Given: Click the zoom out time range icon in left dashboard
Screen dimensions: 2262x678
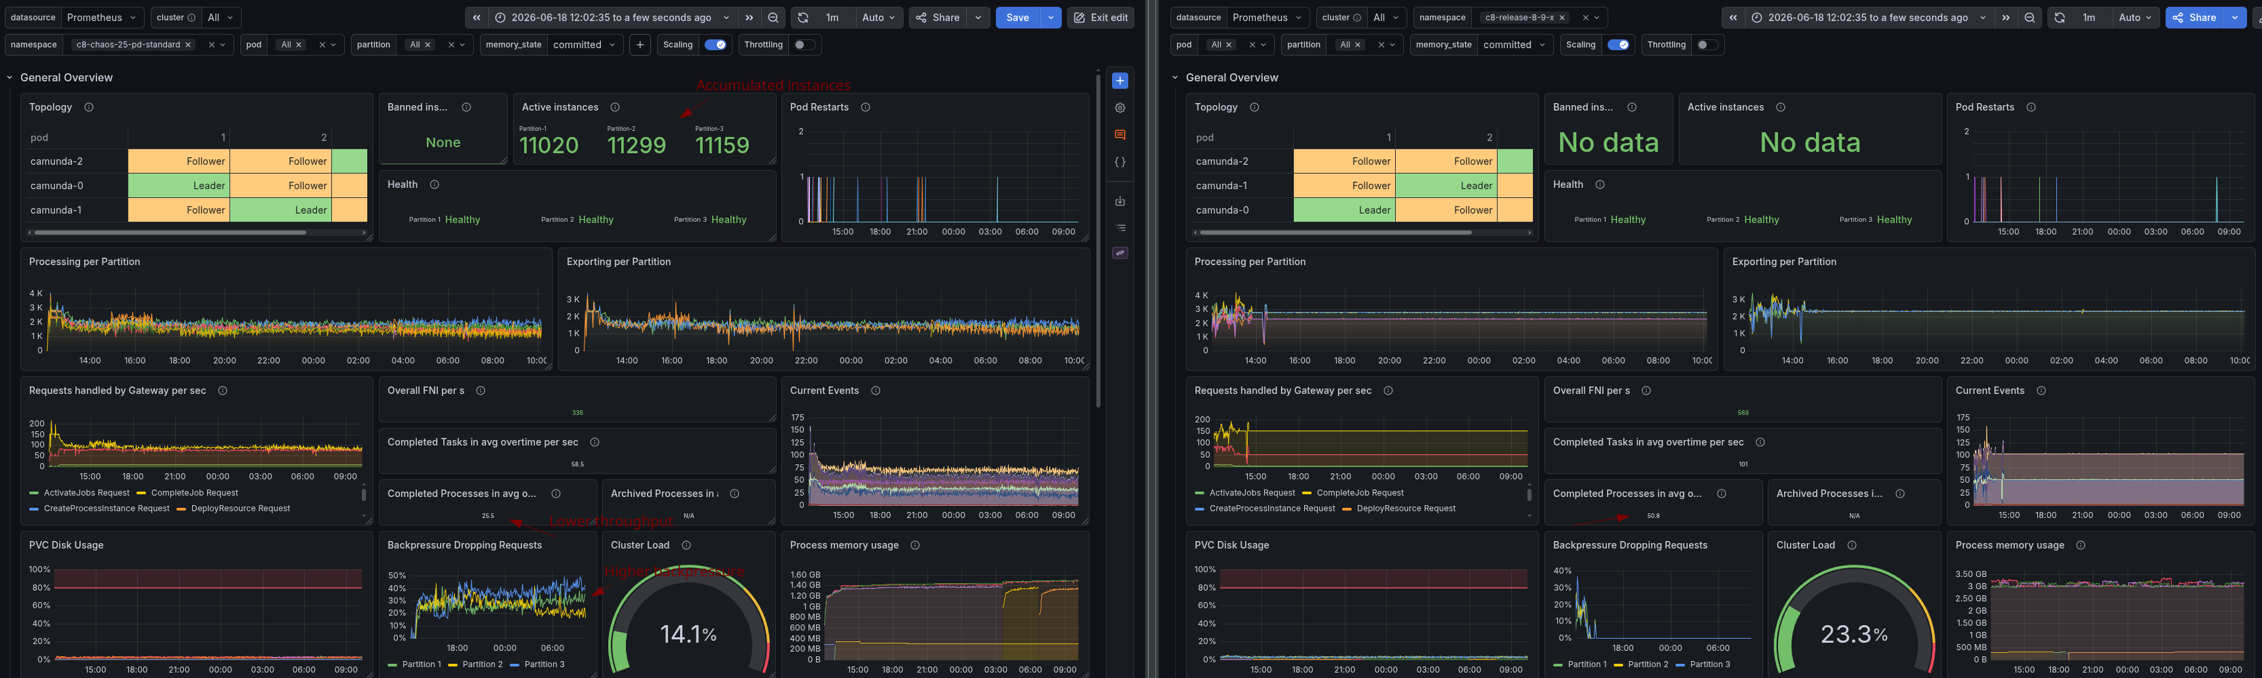Looking at the screenshot, I should [773, 18].
